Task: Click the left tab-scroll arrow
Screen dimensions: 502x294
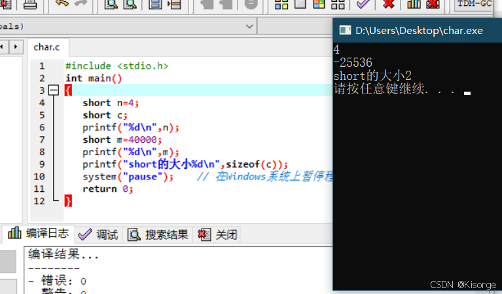Action: (x=3, y=47)
